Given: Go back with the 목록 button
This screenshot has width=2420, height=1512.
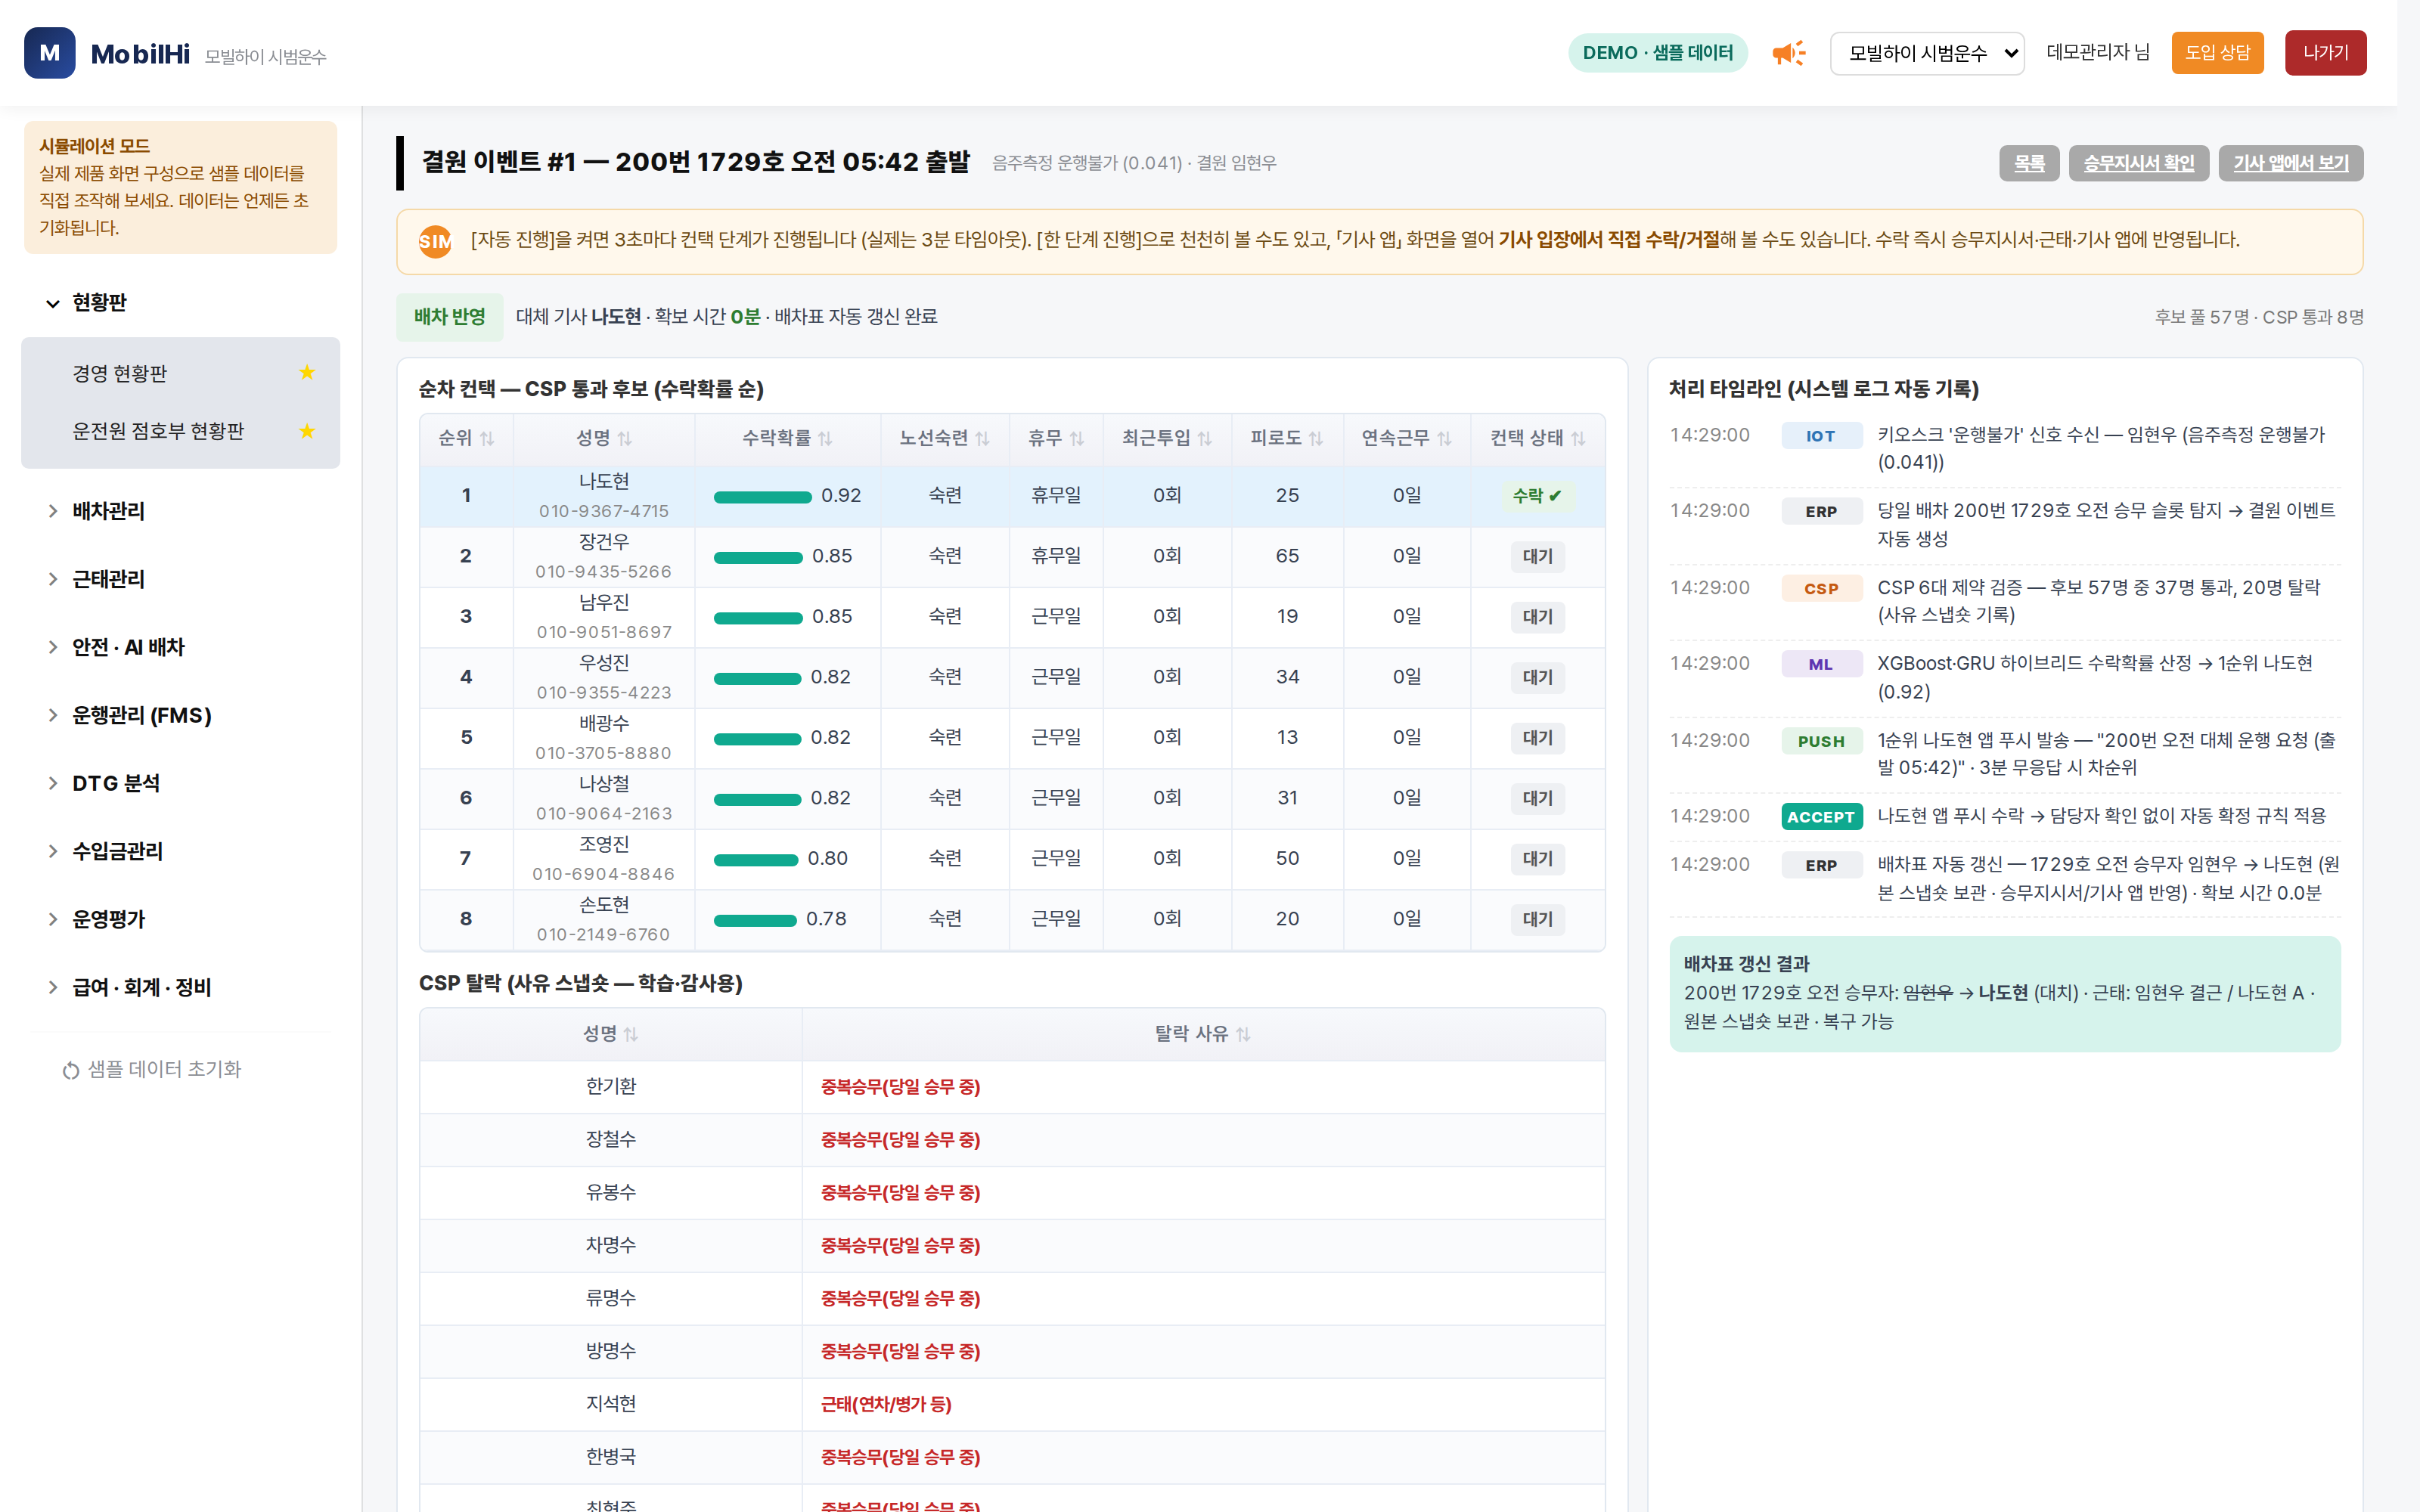Looking at the screenshot, I should (2029, 163).
